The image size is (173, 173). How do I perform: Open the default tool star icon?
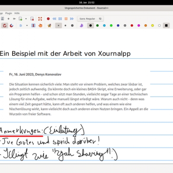tap(49, 26)
